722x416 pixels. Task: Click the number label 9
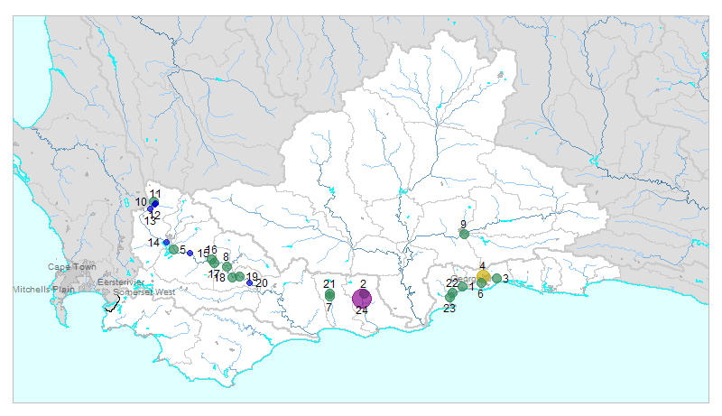click(463, 224)
